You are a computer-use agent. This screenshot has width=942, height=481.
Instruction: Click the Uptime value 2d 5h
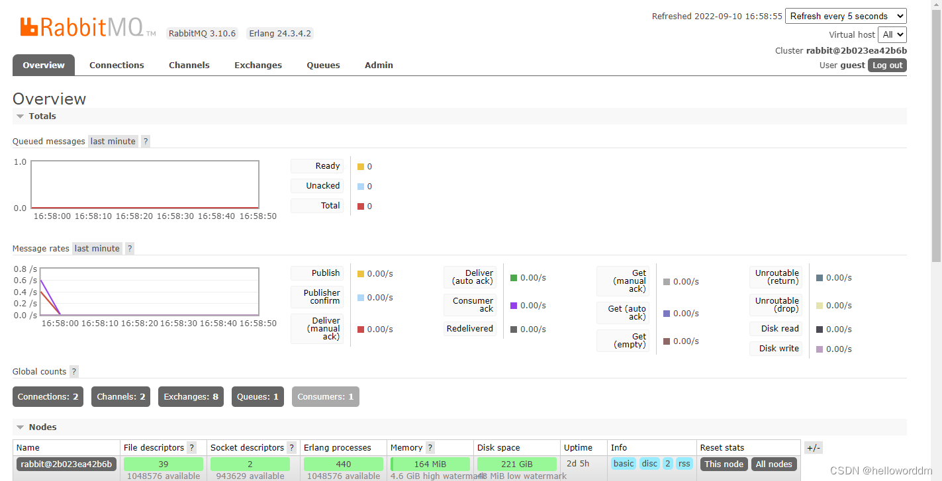[578, 464]
